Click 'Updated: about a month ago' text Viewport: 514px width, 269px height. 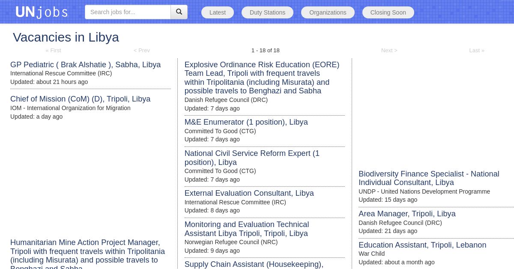click(396, 262)
